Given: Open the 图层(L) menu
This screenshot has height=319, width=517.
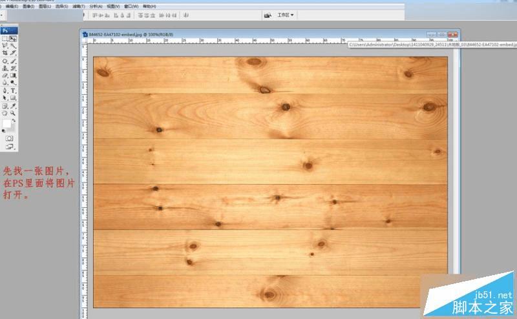Looking at the screenshot, I should pos(45,6).
